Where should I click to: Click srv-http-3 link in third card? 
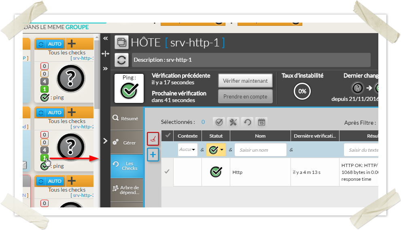[x=83, y=195]
